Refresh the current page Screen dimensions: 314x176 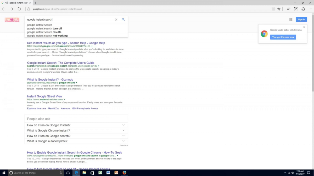click(x=19, y=9)
